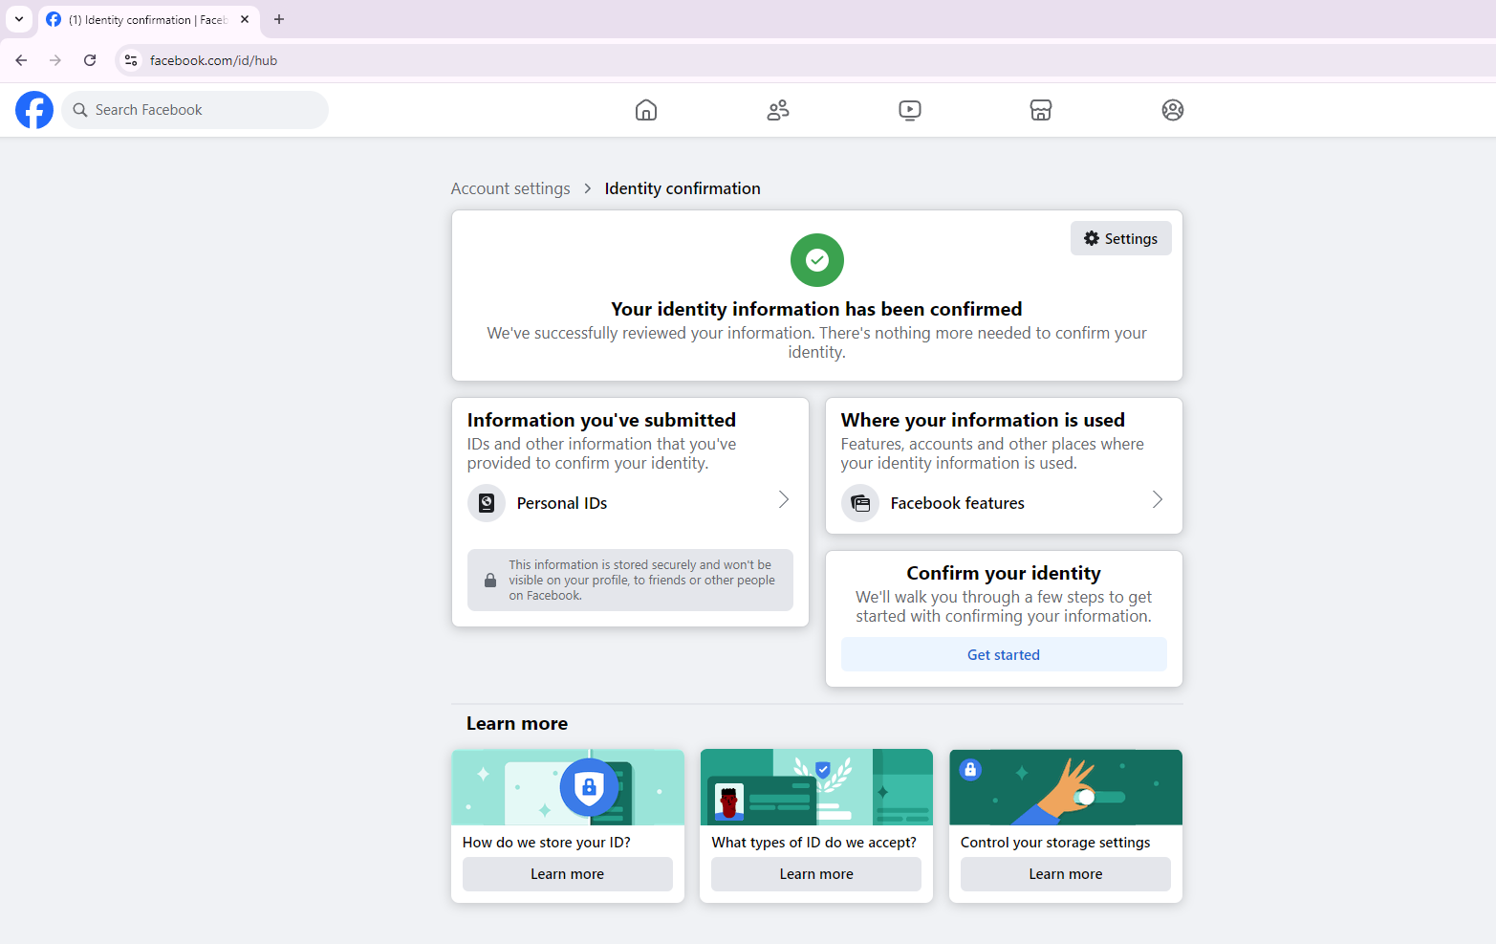Click 'Your identity information has been confirmed' heading
Viewport: 1496px width, 944px height.
[816, 309]
